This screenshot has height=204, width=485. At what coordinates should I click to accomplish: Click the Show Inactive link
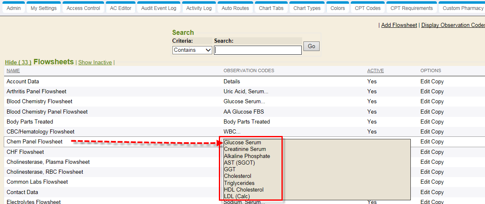click(95, 63)
